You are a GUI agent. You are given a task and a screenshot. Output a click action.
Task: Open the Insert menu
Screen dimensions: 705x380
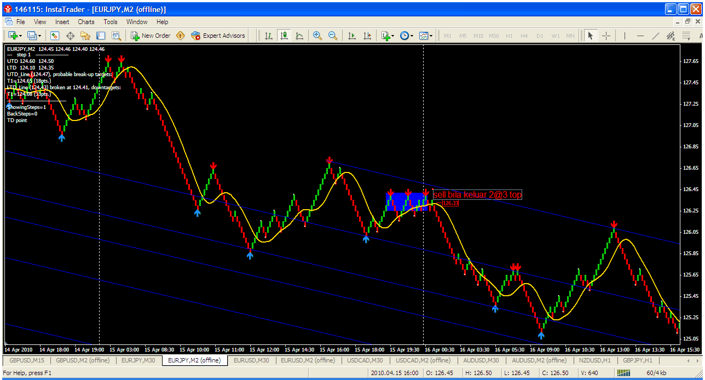point(62,22)
